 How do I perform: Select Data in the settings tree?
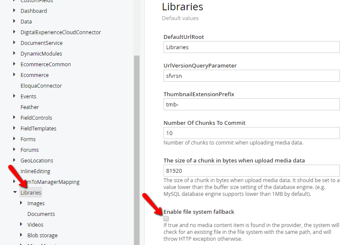[26, 22]
